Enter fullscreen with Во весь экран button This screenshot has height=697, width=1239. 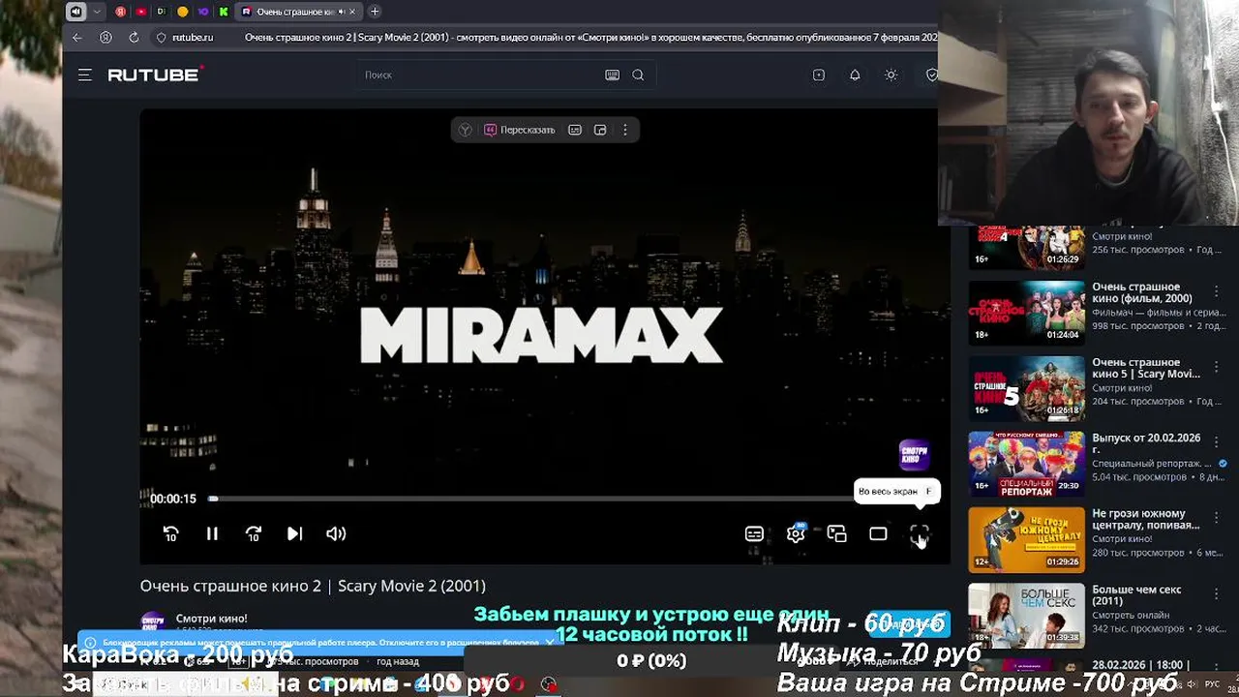[920, 533]
